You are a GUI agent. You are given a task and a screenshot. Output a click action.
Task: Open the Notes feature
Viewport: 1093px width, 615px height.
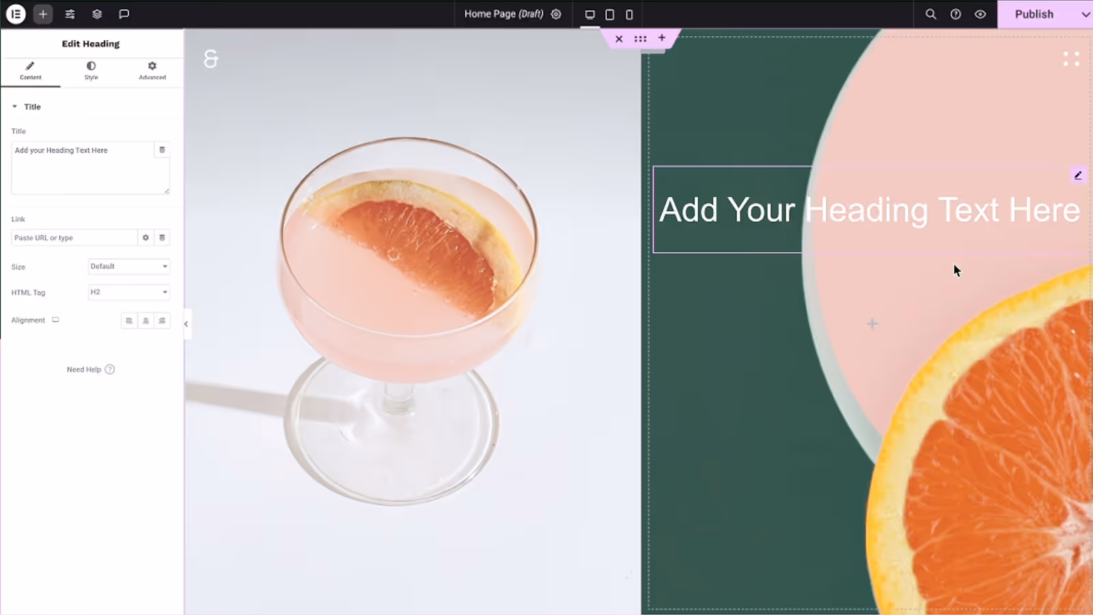point(124,14)
